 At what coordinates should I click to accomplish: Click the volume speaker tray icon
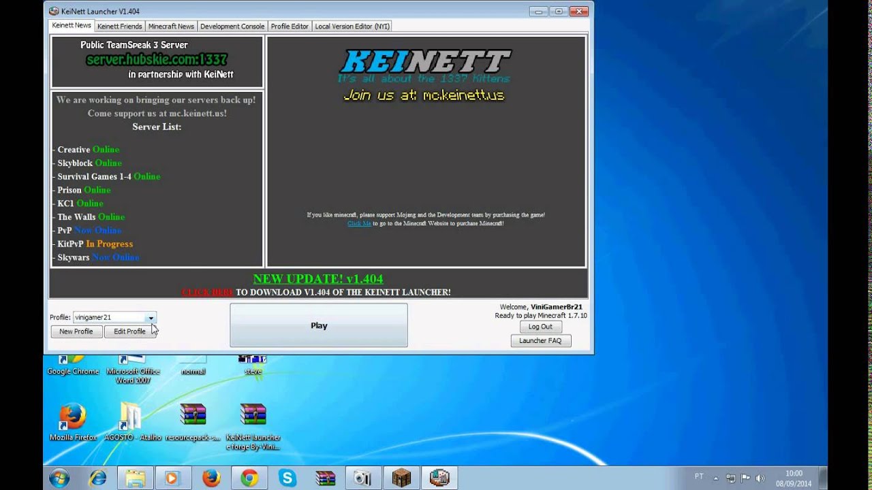coord(760,478)
